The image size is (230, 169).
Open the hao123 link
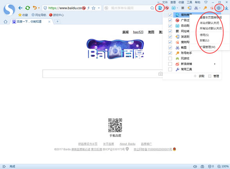click(x=138, y=32)
